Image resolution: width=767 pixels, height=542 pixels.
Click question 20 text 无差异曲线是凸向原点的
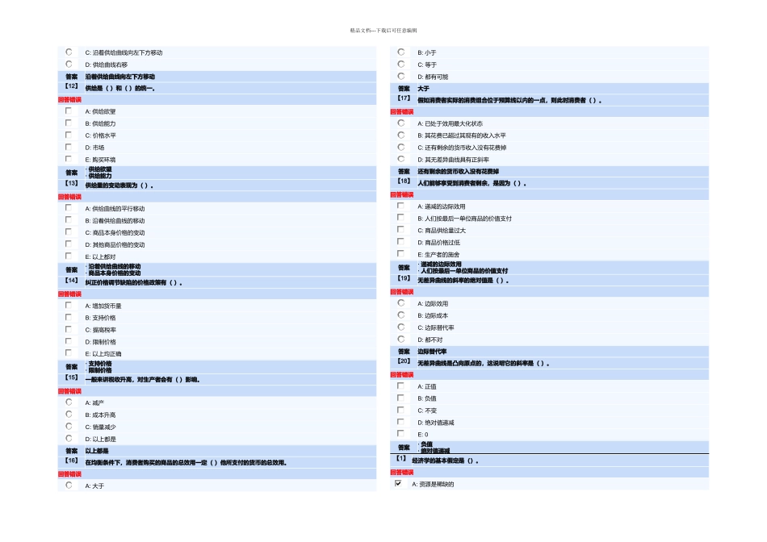point(451,363)
